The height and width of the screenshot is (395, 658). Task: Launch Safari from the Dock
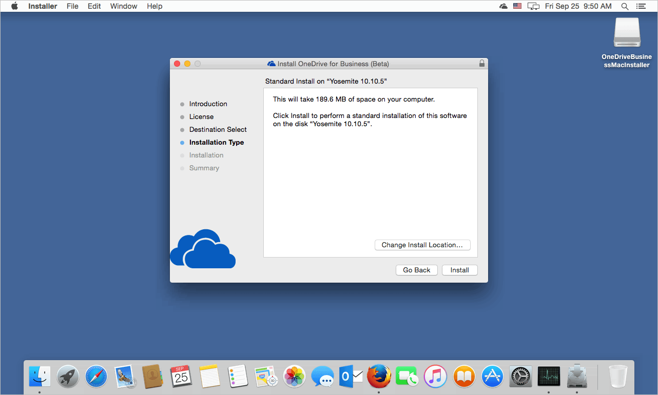96,377
